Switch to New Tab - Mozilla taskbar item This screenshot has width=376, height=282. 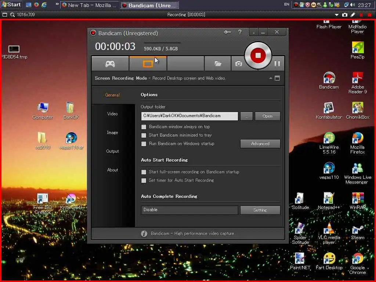click(x=89, y=5)
